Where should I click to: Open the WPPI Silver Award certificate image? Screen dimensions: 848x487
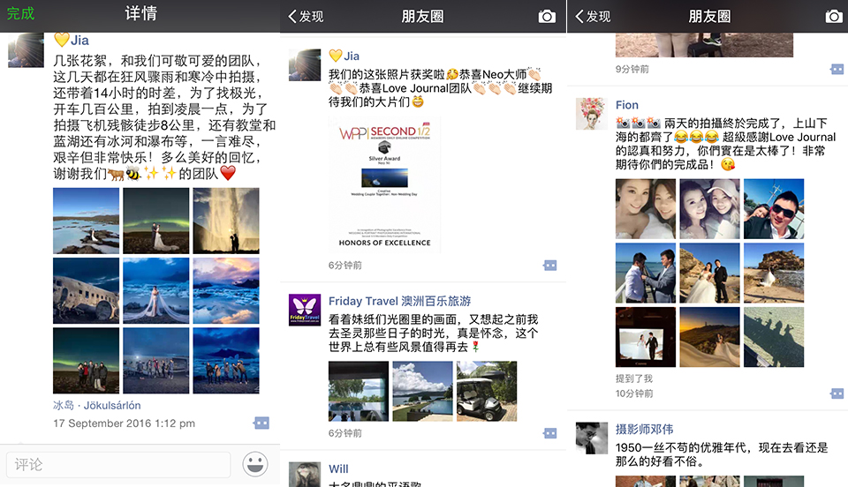click(x=384, y=184)
